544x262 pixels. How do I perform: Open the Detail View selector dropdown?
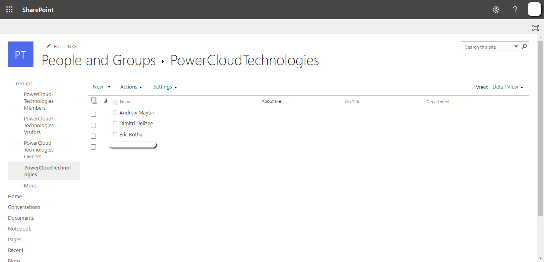(x=508, y=87)
